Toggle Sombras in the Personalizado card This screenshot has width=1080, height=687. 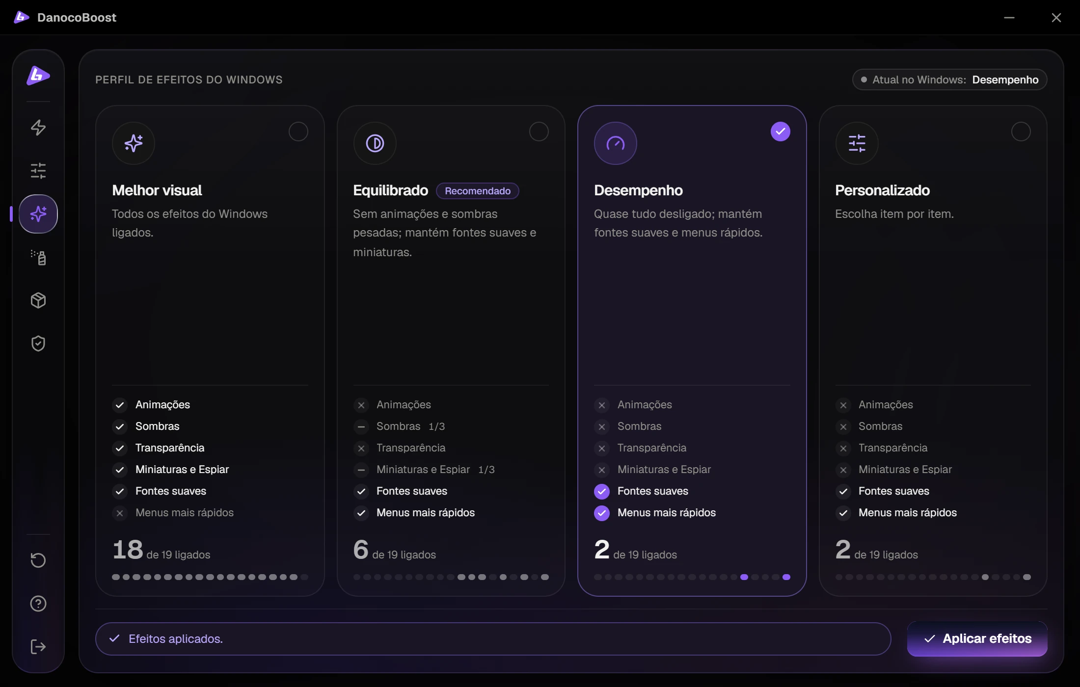[x=869, y=426]
